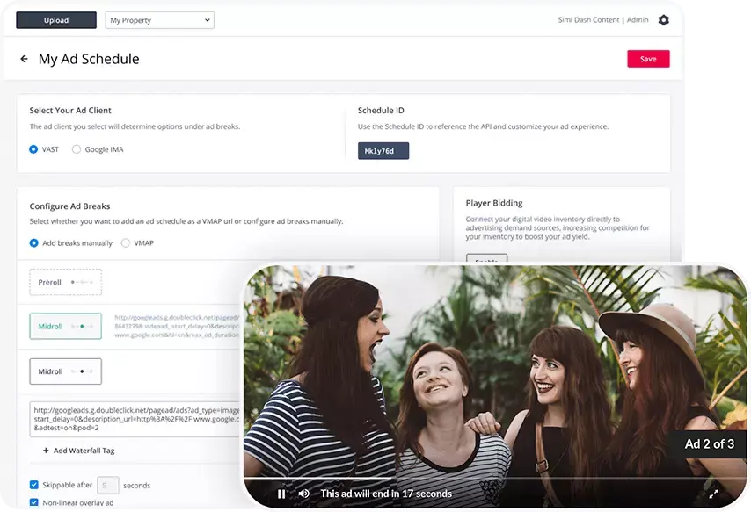Click the Select Your Ad Client heading
751x512 pixels.
click(x=70, y=110)
